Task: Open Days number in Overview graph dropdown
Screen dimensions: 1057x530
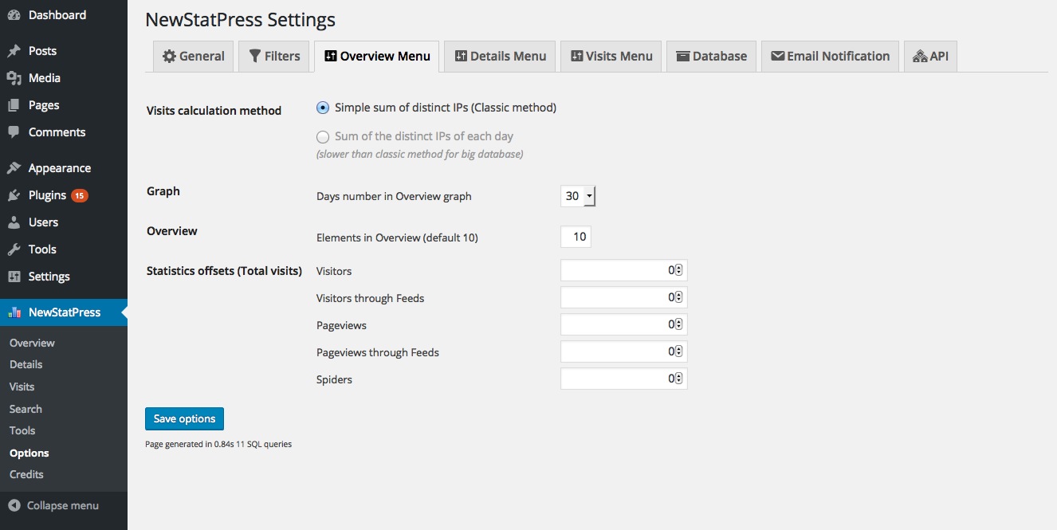Action: click(x=578, y=196)
